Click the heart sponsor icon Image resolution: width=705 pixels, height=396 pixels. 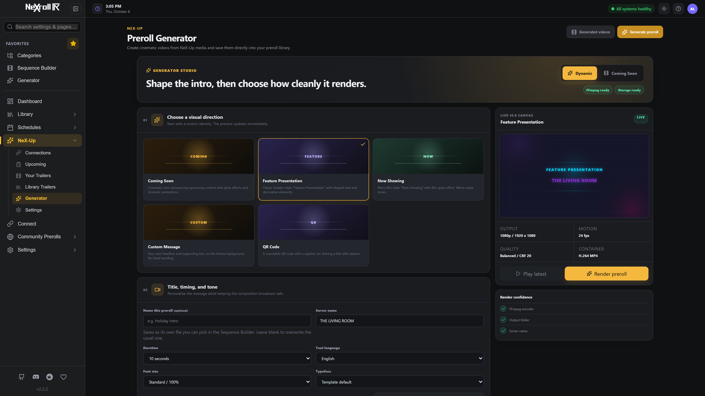click(x=64, y=377)
